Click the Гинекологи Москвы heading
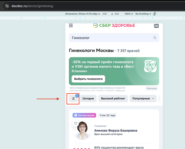Viewport: 185px width, 149px height. coord(91,50)
